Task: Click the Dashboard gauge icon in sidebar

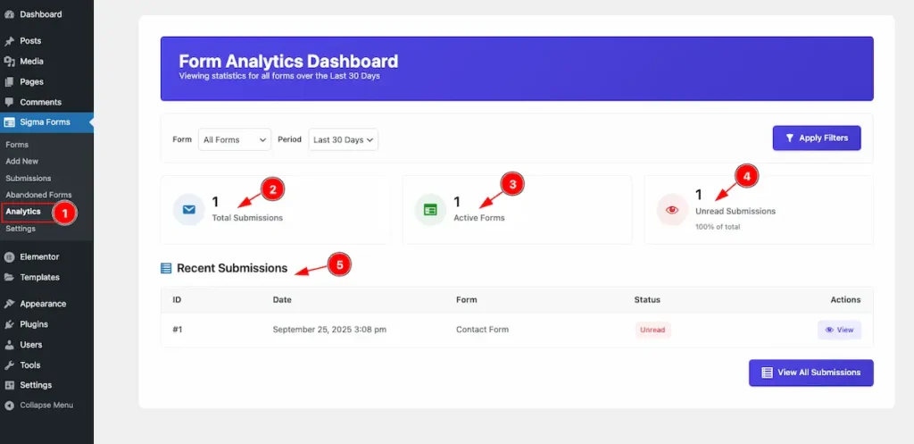Action: [9, 14]
